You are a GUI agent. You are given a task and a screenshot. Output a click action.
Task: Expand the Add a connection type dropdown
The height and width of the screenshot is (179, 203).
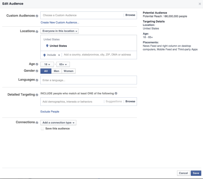[x=58, y=123]
